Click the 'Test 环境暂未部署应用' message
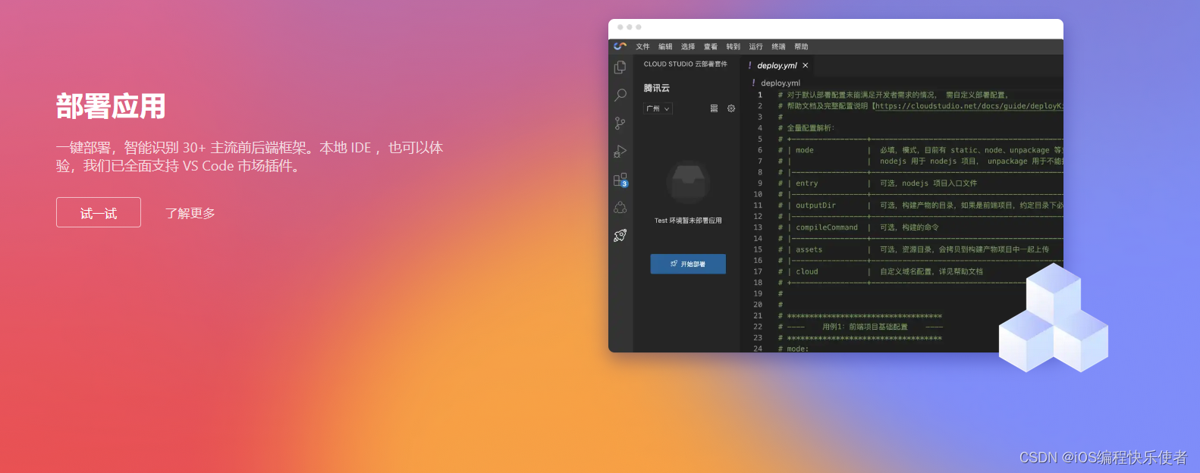 (688, 221)
